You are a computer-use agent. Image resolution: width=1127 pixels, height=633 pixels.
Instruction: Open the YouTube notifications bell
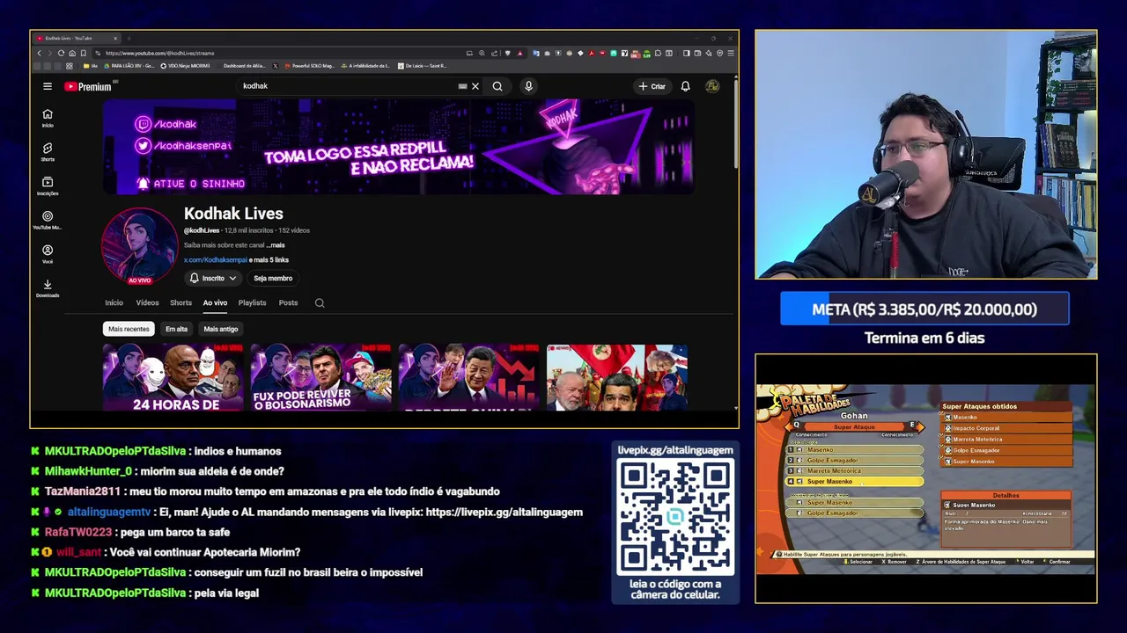point(685,86)
